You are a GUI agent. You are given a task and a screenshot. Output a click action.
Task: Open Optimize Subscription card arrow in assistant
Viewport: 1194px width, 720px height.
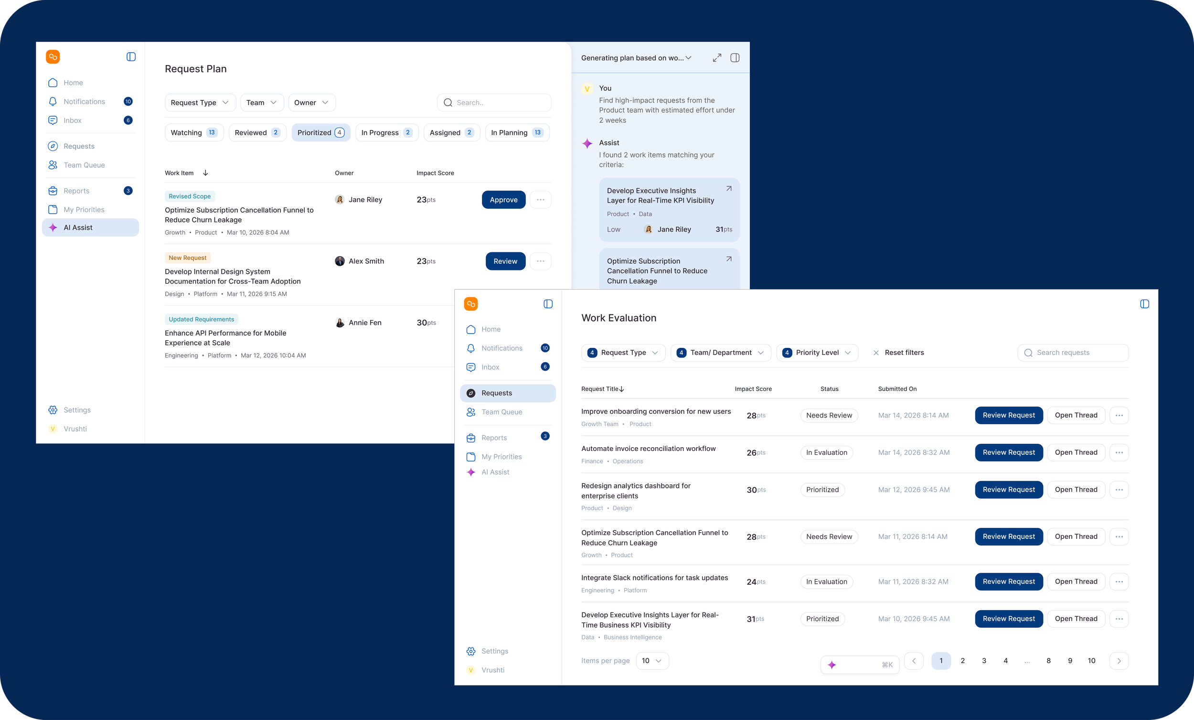coord(729,259)
